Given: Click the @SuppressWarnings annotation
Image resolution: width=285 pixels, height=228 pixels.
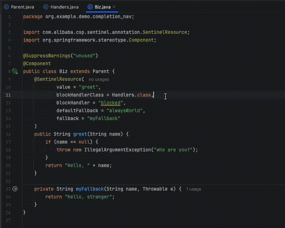Looking at the screenshot, I should 47,56.
